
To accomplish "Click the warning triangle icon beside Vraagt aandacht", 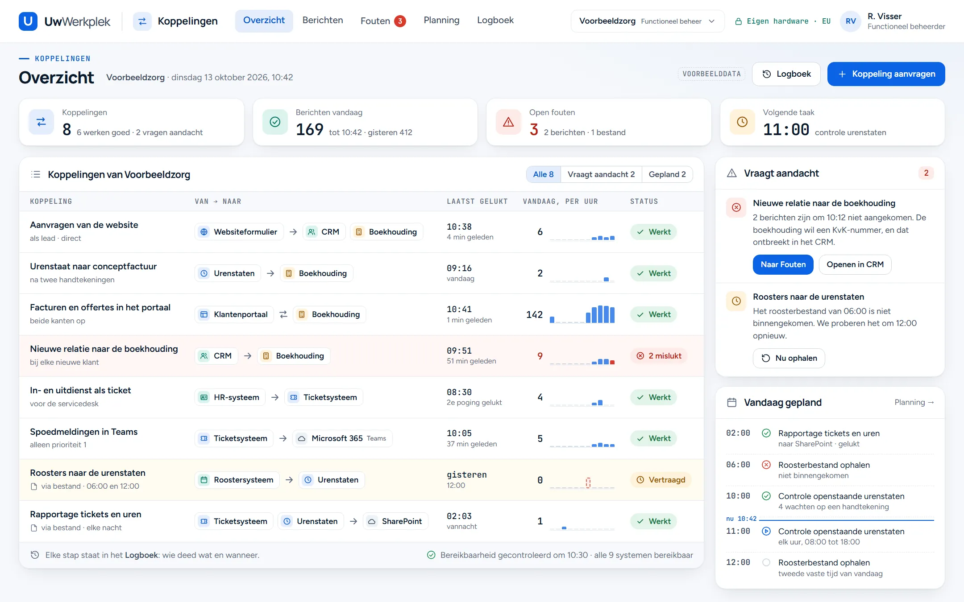I will click(732, 173).
